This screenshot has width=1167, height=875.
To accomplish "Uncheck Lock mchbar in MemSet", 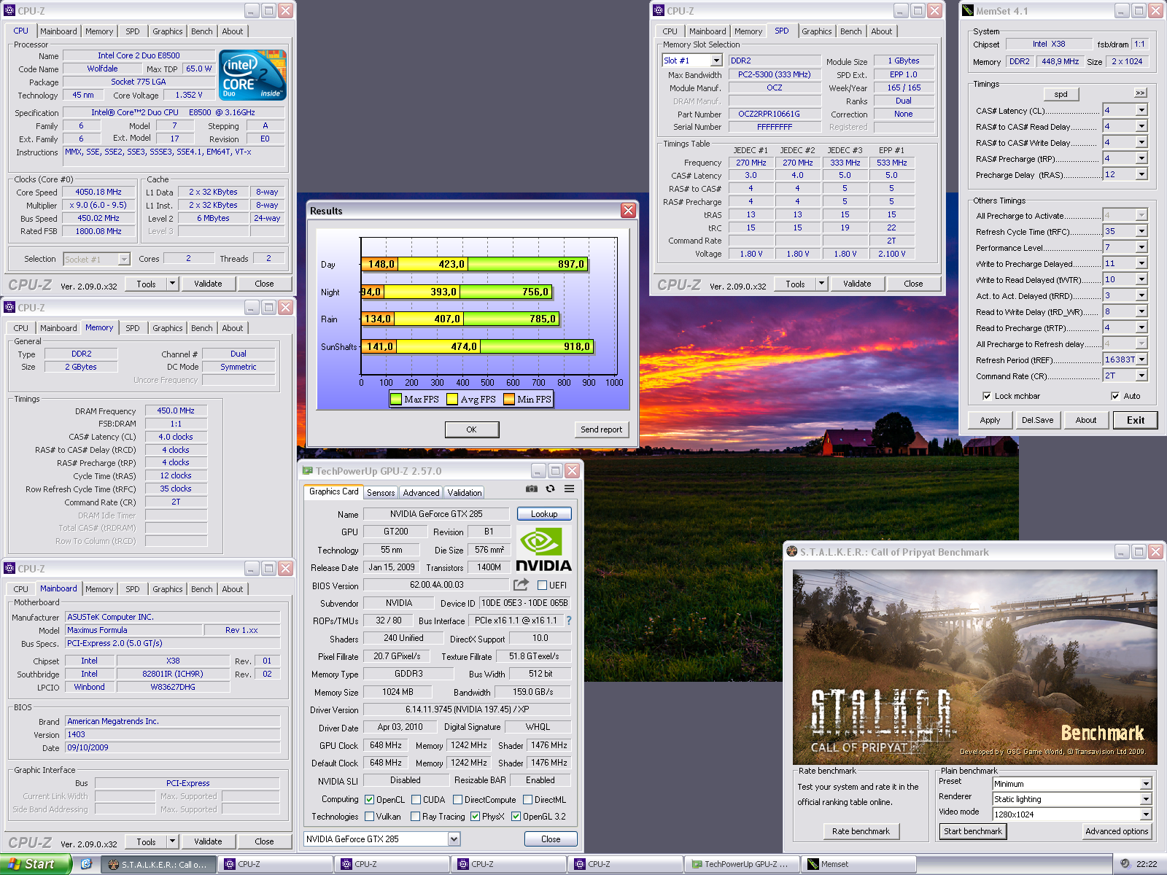I will pos(988,395).
